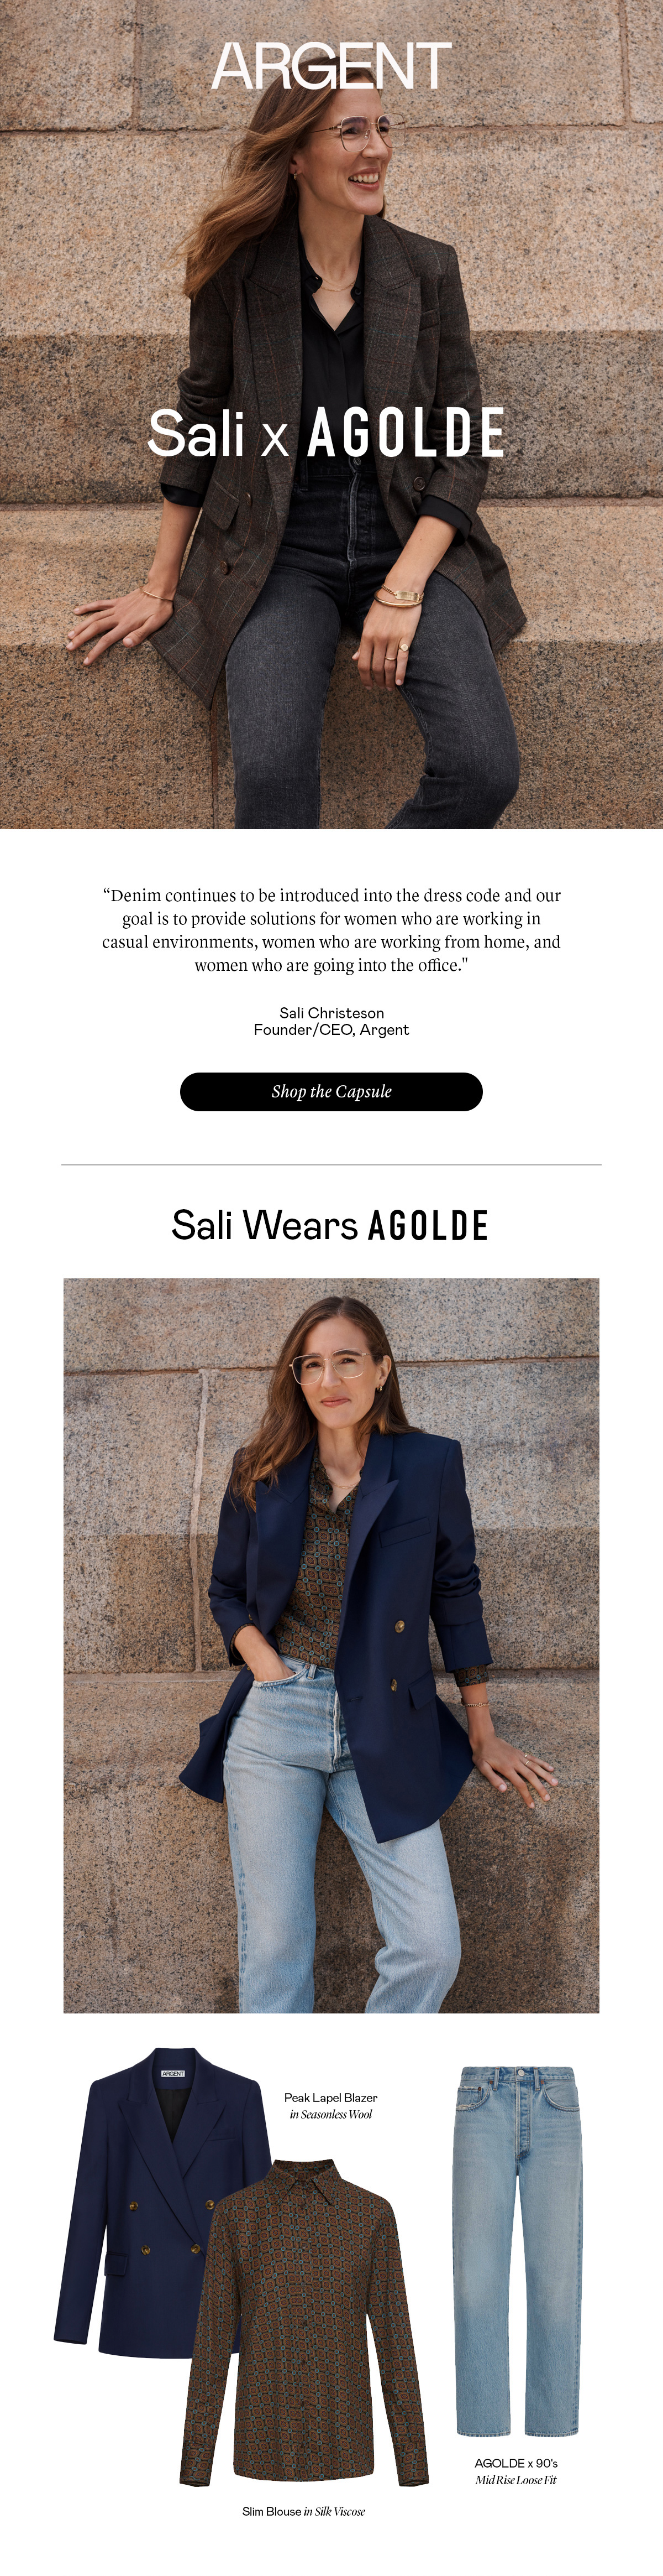This screenshot has width=663, height=2576.
Task: Click the ARGENT tag on blazer collar
Action: [173, 2074]
